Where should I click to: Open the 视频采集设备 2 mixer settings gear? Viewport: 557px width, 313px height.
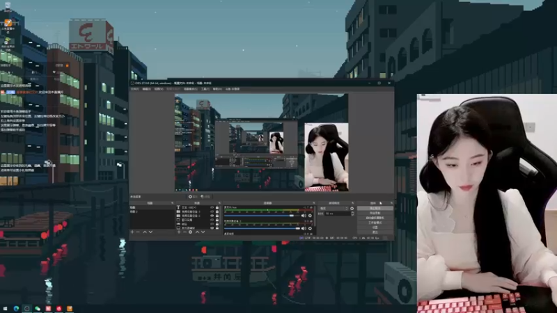coord(310,229)
